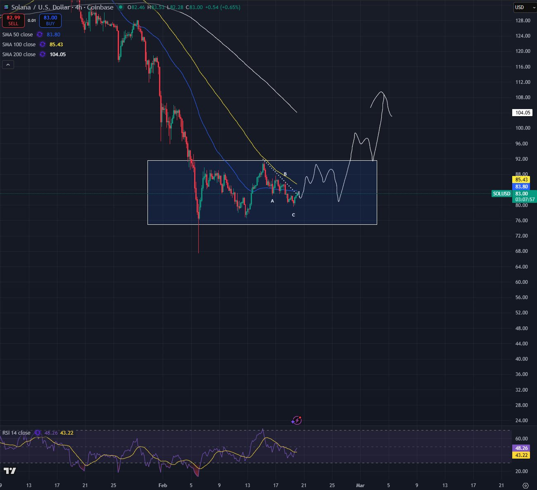
Task: Toggle visibility of RSI 14 close legend entry
Action: coord(16,433)
